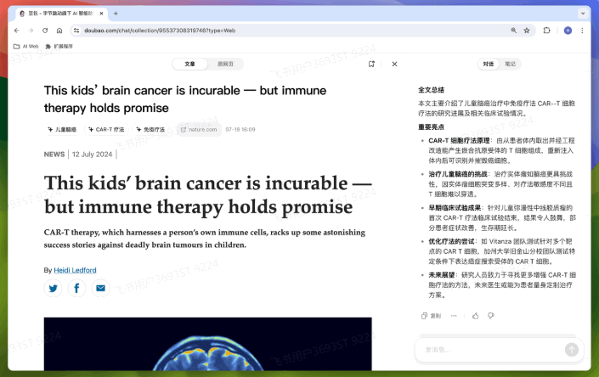Viewport: 599px width, 377px height.
Task: Open the Chrome three-dot menu
Action: [582, 31]
